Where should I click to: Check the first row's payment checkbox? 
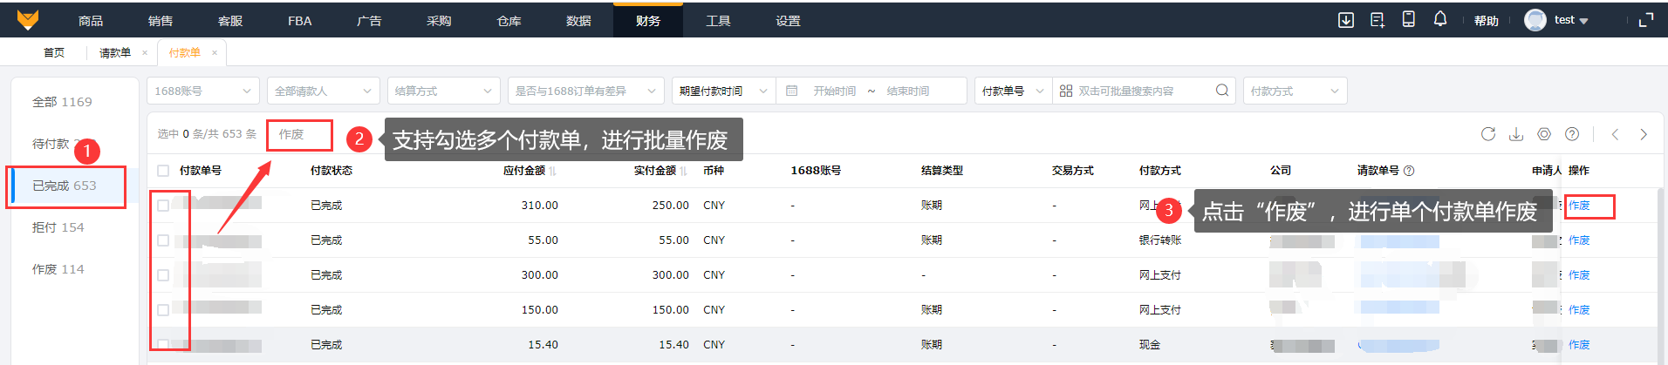[x=163, y=206]
